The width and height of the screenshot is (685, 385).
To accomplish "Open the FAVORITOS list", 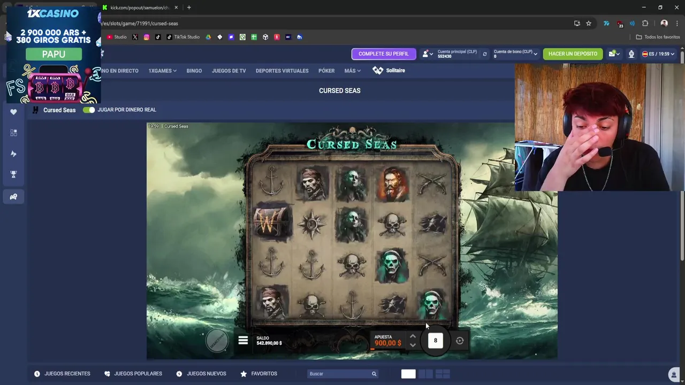I will [x=259, y=374].
